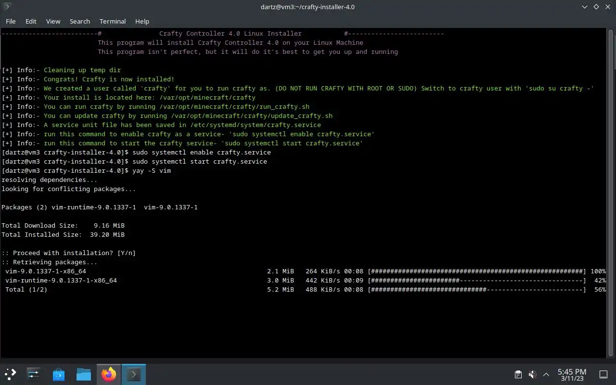Open the clock showing 5:45 PM
The image size is (616, 385).
pyautogui.click(x=572, y=374)
